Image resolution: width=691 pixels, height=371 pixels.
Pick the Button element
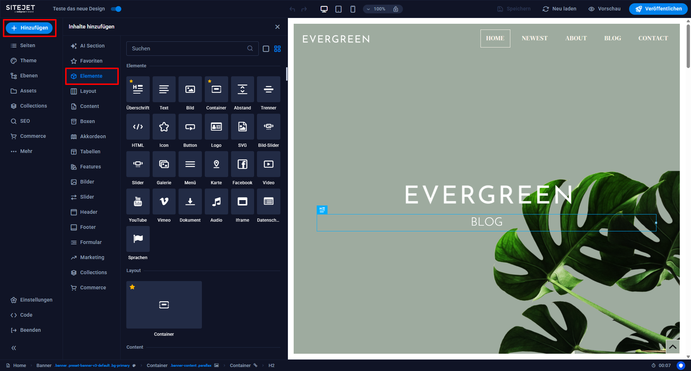click(x=190, y=127)
